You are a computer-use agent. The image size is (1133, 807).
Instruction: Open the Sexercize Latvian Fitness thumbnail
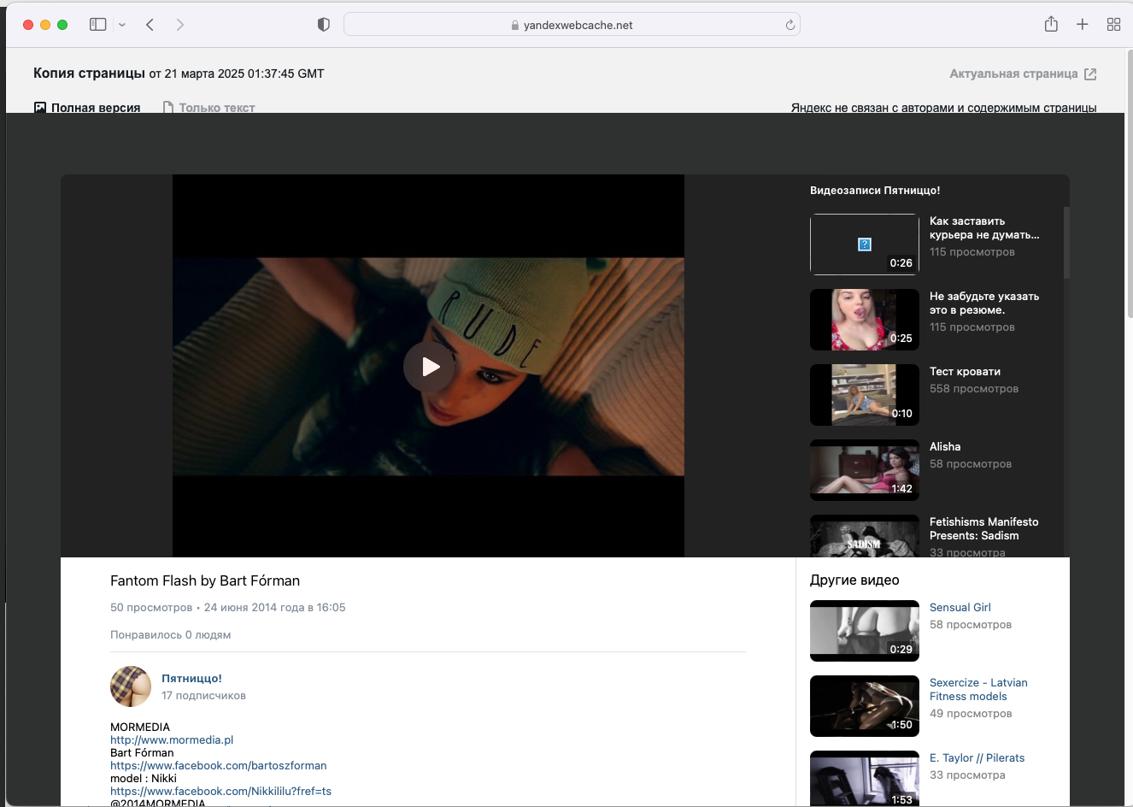pyautogui.click(x=865, y=706)
